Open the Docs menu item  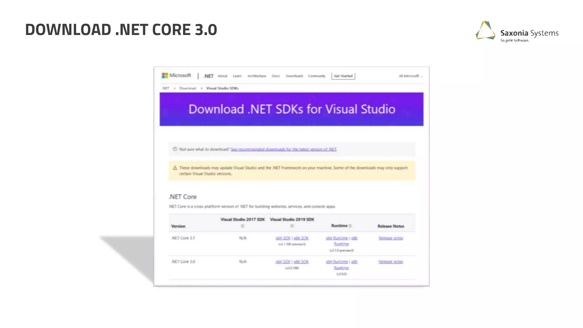click(x=276, y=76)
